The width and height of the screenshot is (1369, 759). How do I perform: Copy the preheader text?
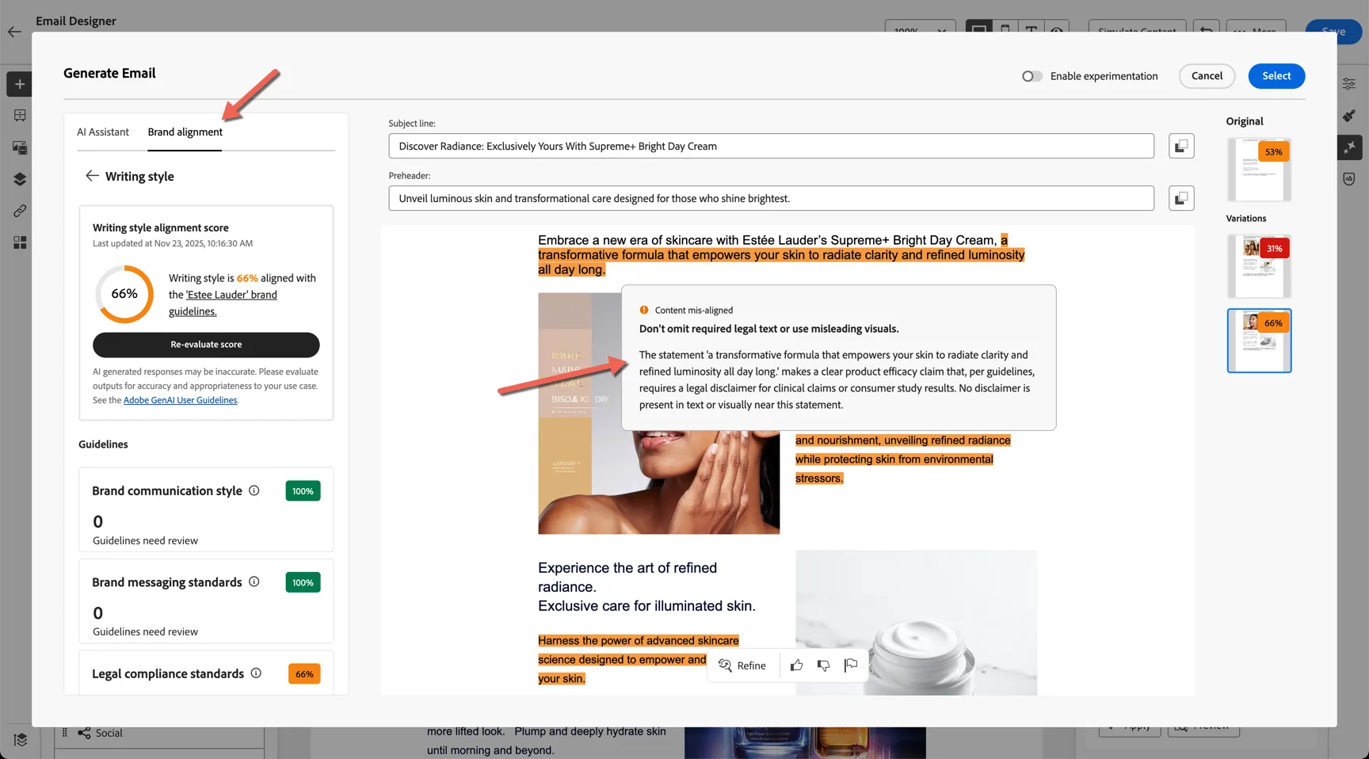pyautogui.click(x=1181, y=198)
